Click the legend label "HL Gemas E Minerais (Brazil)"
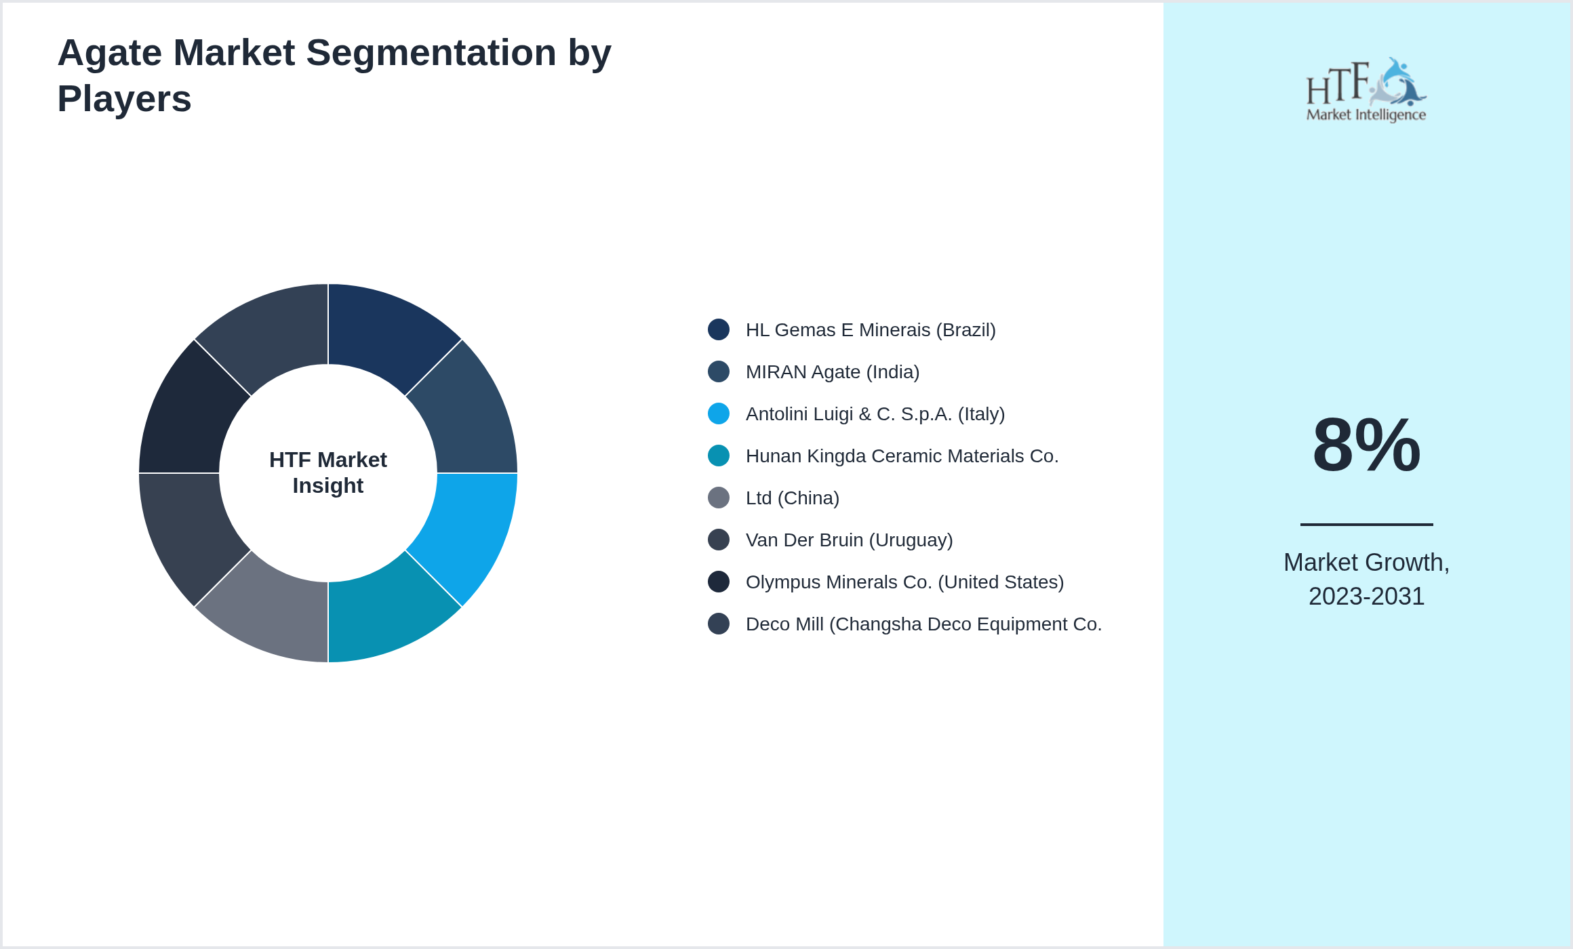1573x949 pixels. click(x=871, y=330)
